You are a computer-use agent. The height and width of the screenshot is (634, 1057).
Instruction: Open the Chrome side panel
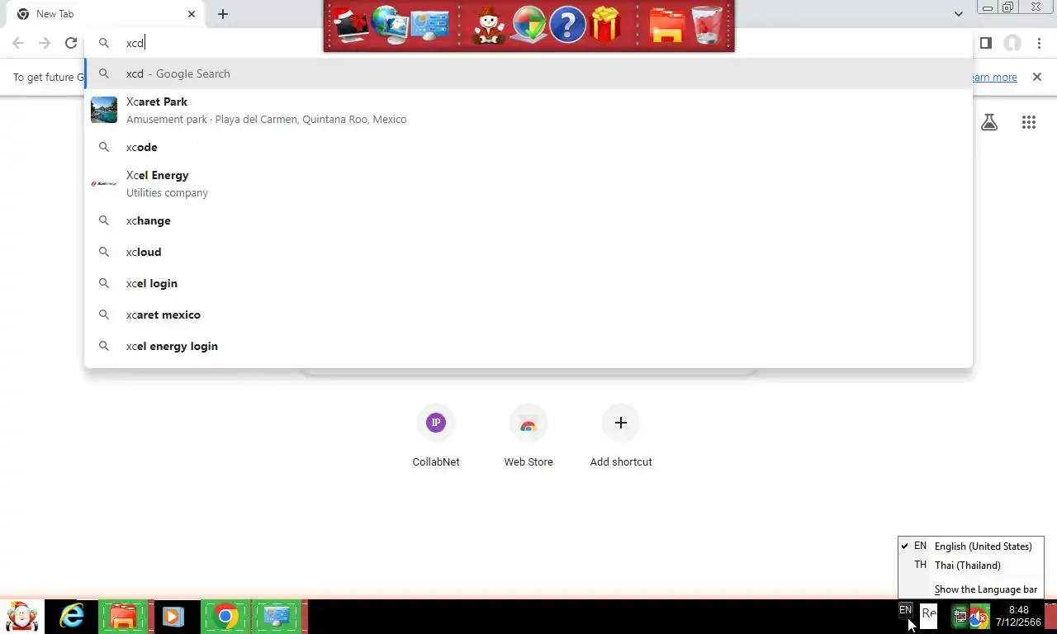click(985, 43)
